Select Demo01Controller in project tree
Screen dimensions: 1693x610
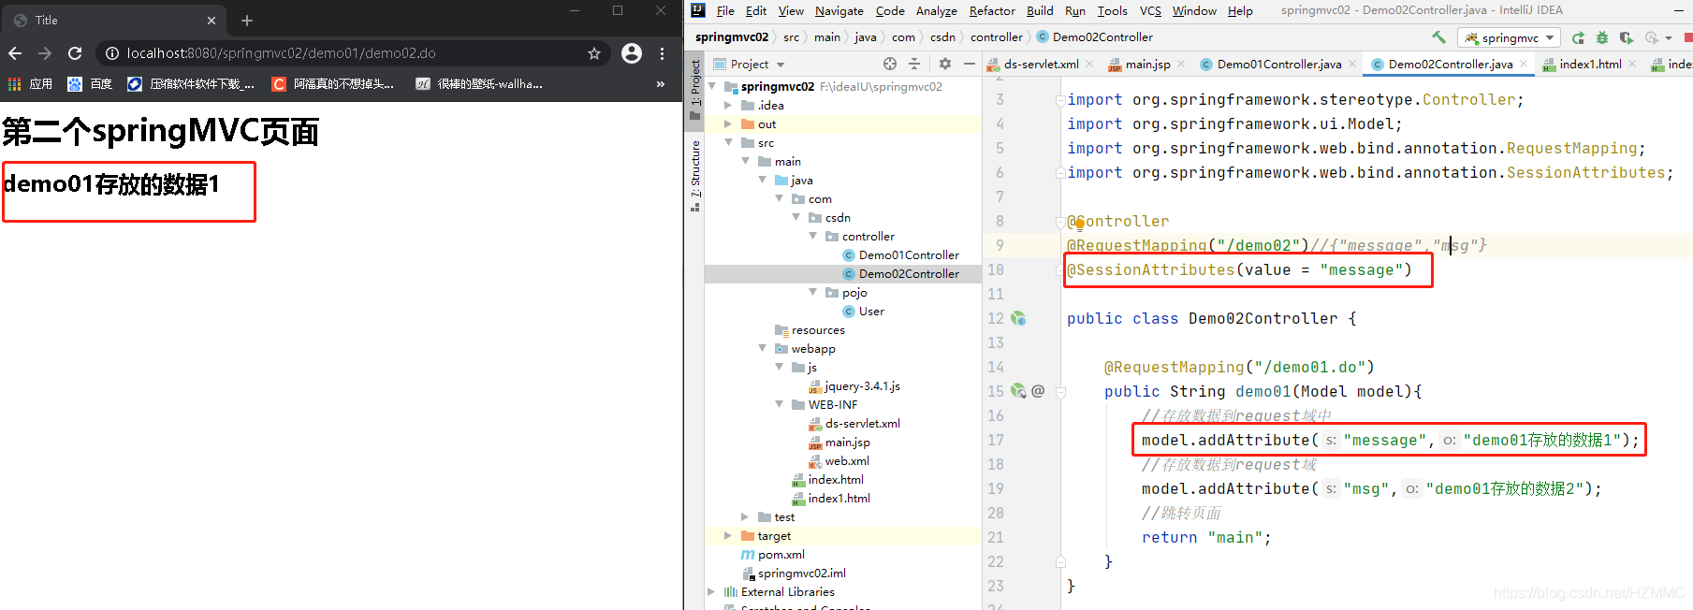[x=900, y=254]
